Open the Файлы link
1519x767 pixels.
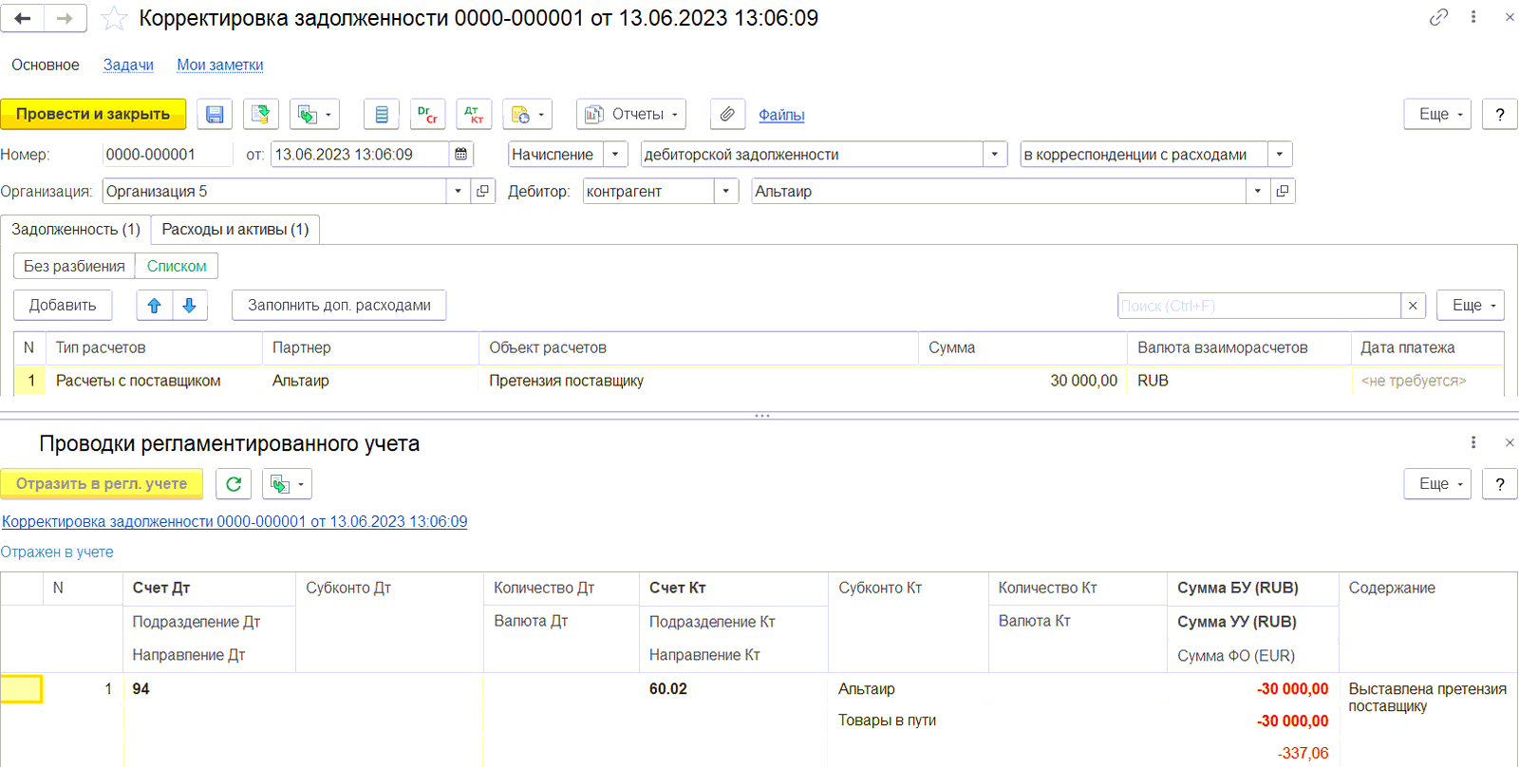click(x=781, y=115)
